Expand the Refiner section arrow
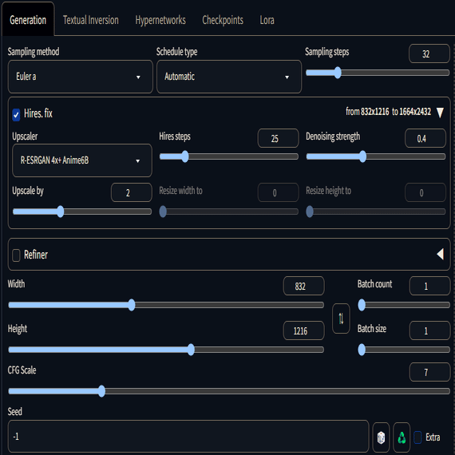Screen dimensions: 455x455 (440, 254)
